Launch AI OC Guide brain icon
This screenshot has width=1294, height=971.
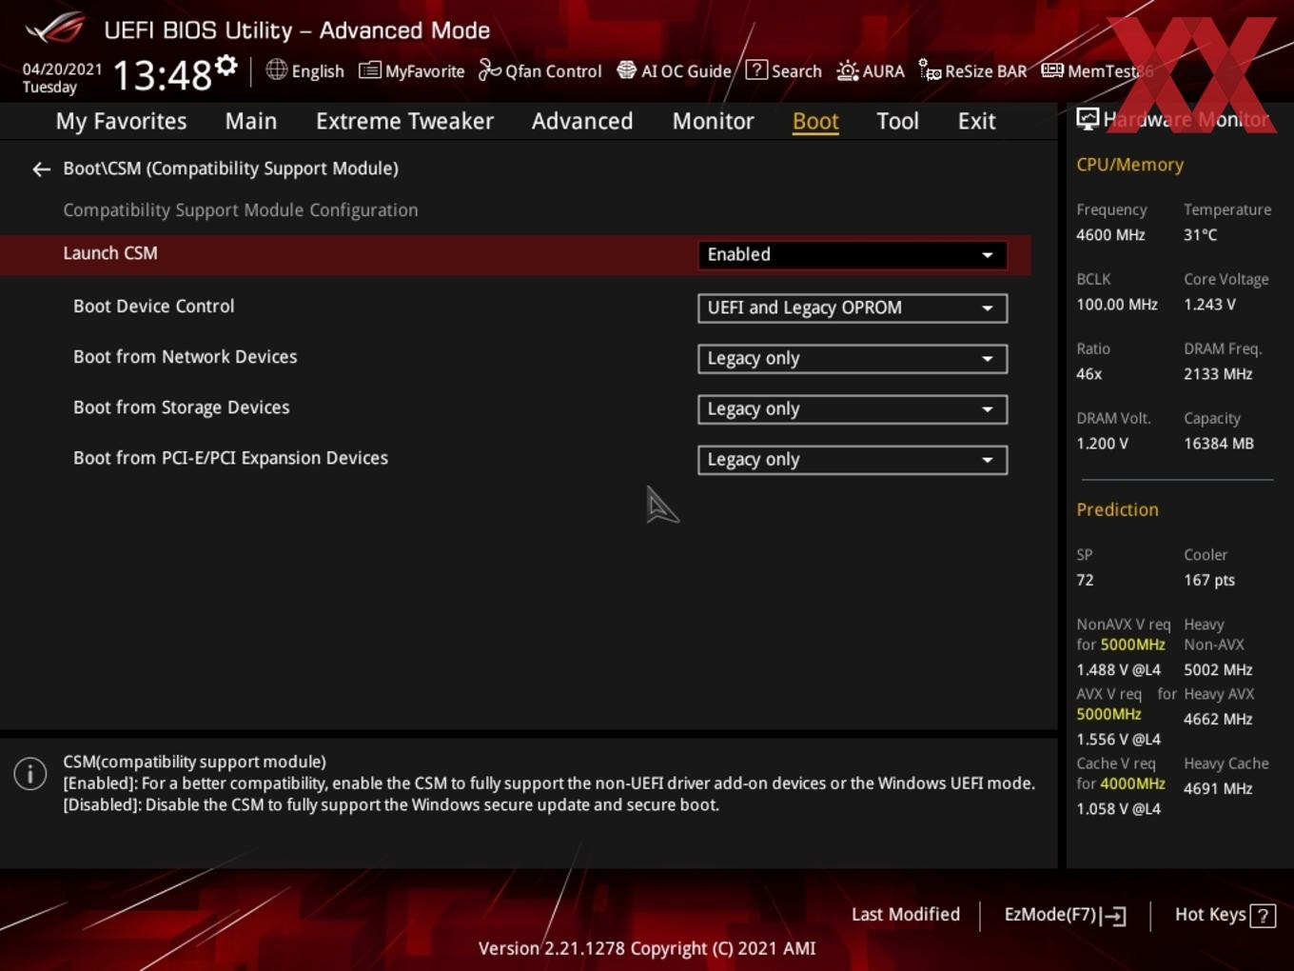(x=626, y=70)
